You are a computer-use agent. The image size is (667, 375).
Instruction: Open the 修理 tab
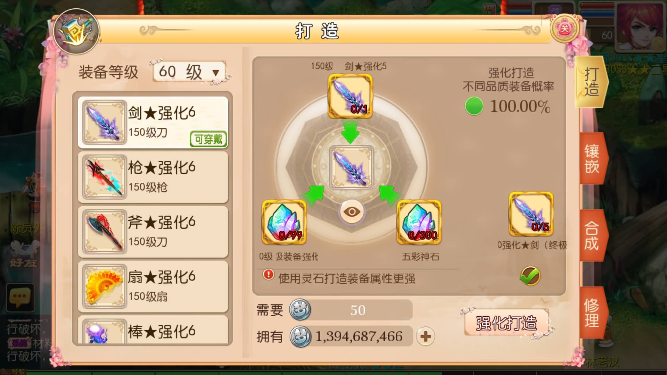pos(593,313)
